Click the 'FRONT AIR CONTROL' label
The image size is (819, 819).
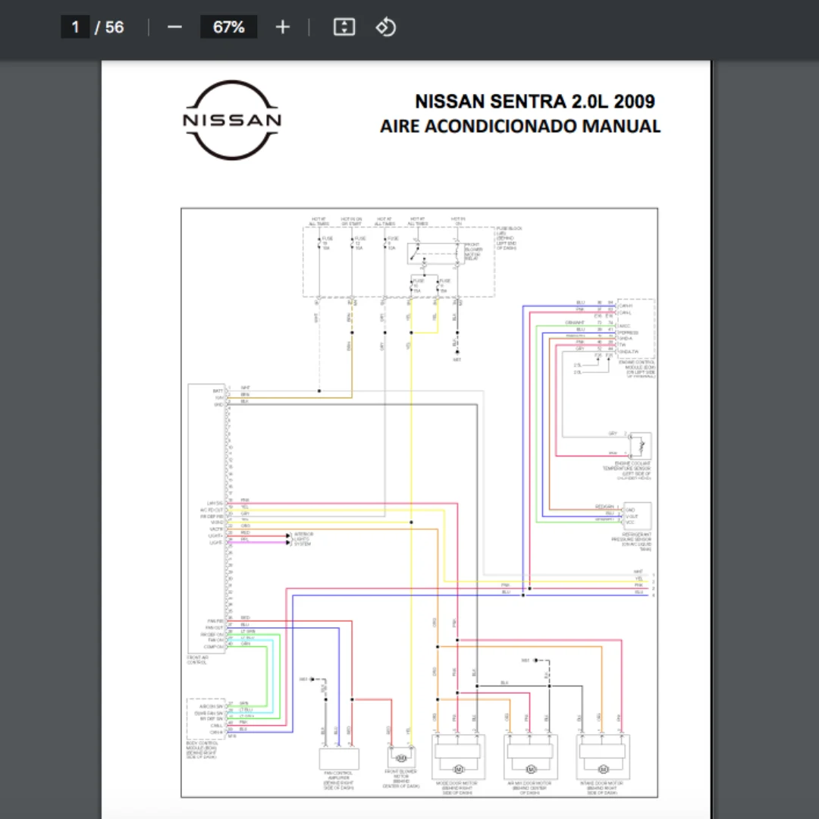pyautogui.click(x=197, y=661)
